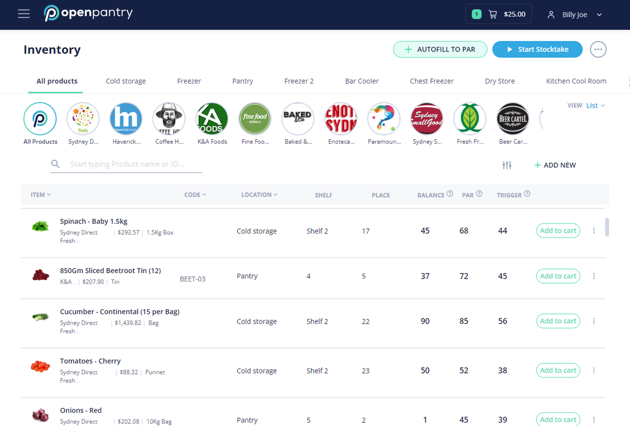Screen dimensions: 630x428
Task: Filter by Fresh Produce leaf logo
Action: [x=470, y=119]
